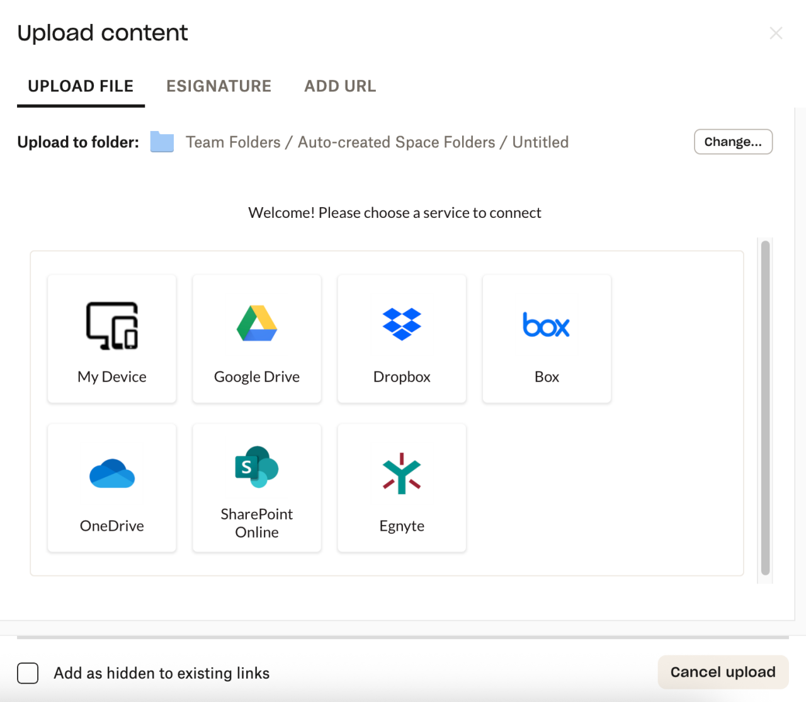Enable Add as hidden to existing links checkbox

[x=28, y=673]
